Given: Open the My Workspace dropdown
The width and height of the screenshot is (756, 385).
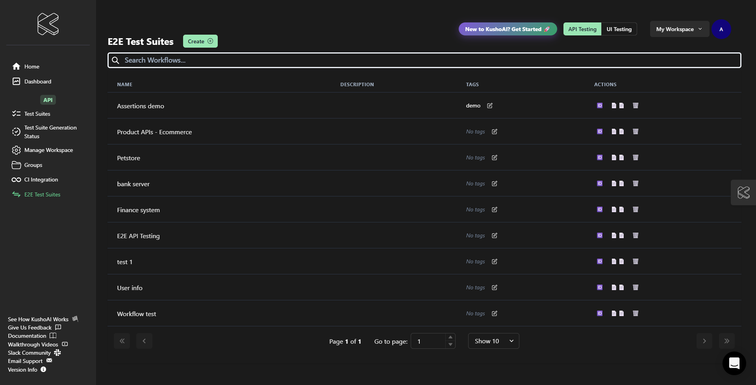Looking at the screenshot, I should (x=679, y=29).
